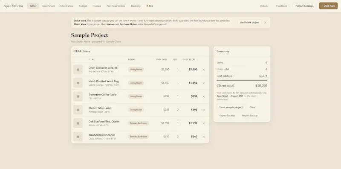Delete the Plaster Table Lamp item
This screenshot has height=169, width=341.
pos(204,110)
